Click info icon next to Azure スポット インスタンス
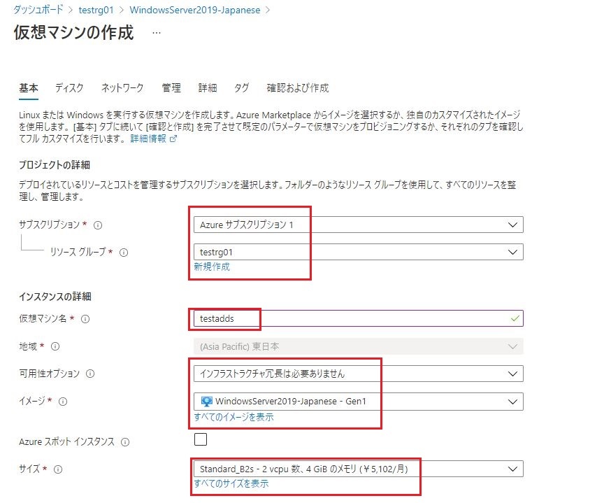 click(125, 442)
